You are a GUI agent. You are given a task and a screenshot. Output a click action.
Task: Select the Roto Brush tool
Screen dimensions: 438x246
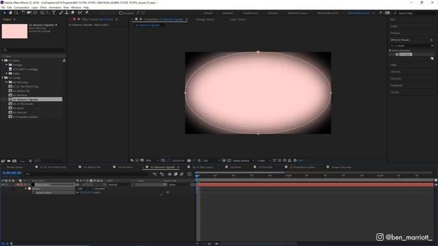[x=80, y=13]
